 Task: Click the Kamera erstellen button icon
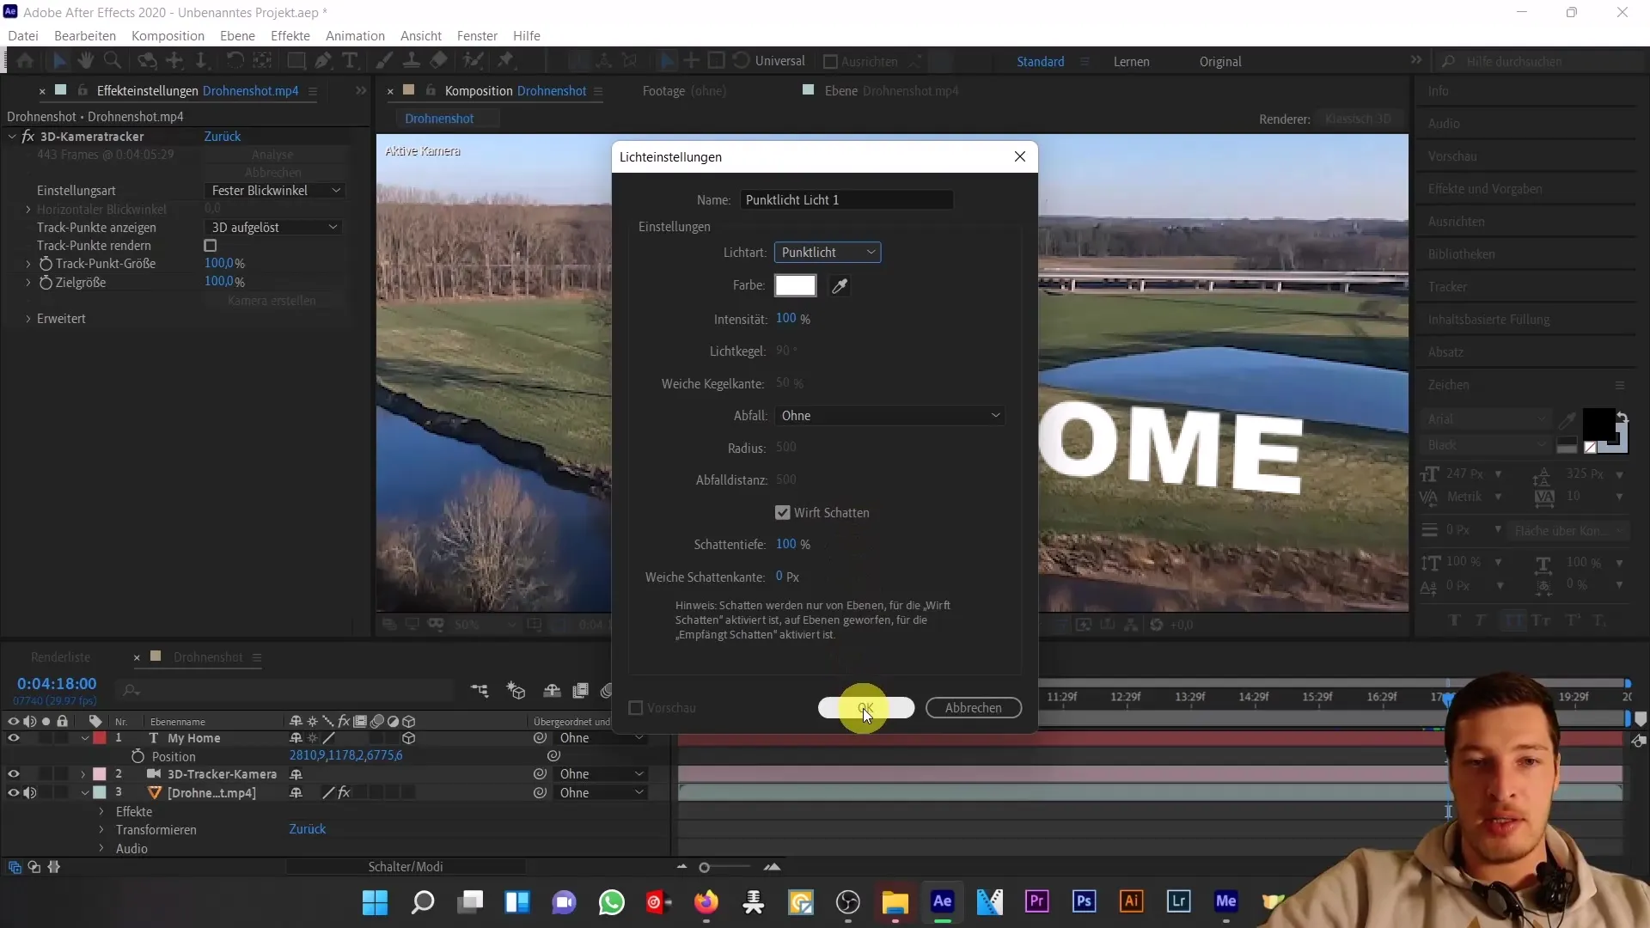pyautogui.click(x=271, y=300)
